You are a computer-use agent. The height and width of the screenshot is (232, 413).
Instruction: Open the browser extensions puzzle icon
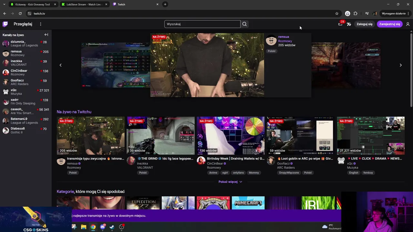pyautogui.click(x=356, y=14)
